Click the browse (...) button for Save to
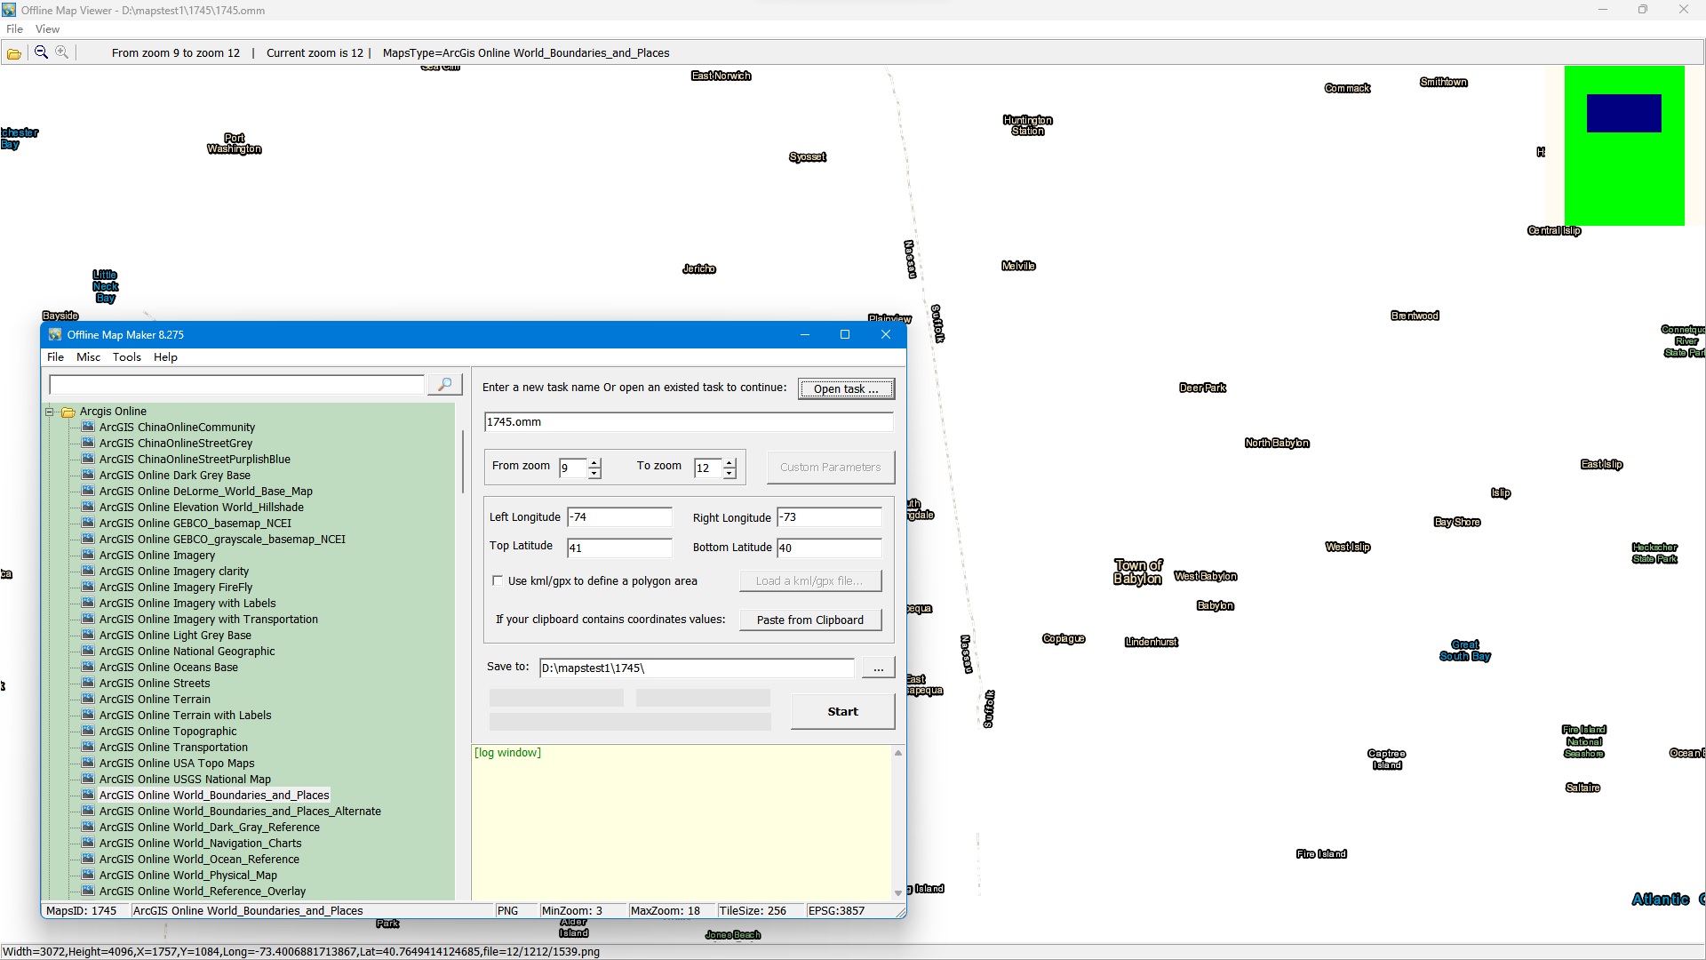This screenshot has width=1706, height=960. click(x=878, y=668)
